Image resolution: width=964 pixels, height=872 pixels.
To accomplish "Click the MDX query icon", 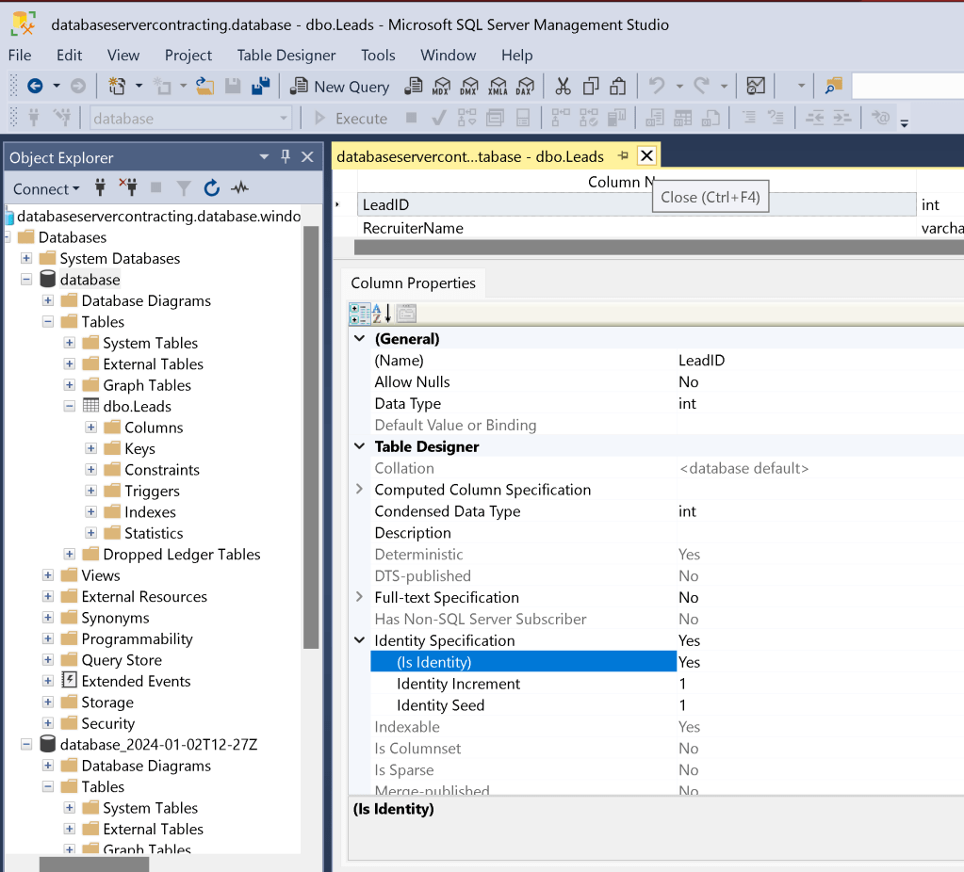I will (x=441, y=87).
